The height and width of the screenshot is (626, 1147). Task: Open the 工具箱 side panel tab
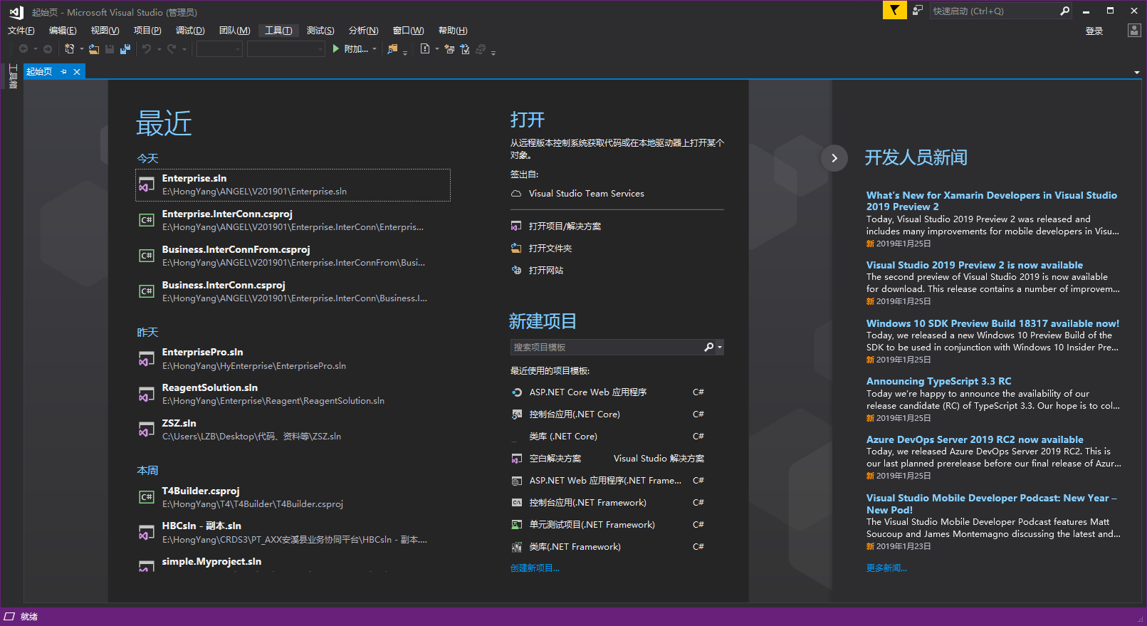[x=12, y=76]
